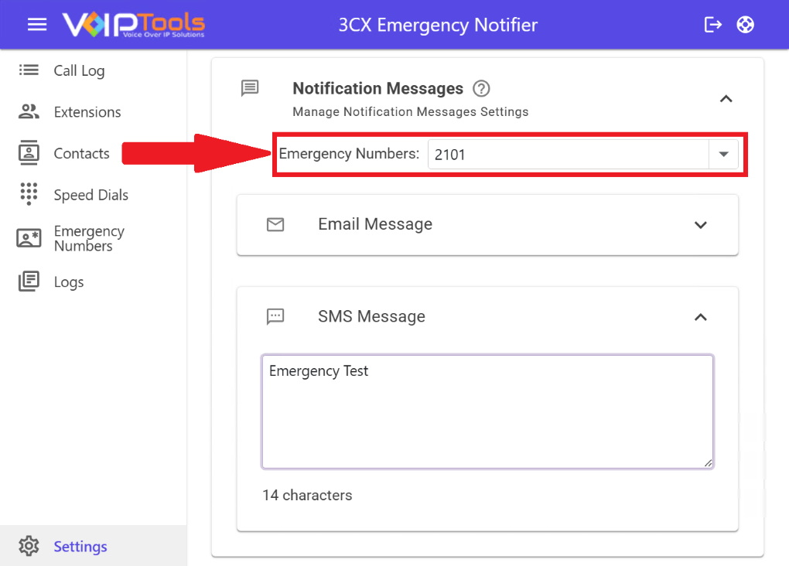Click the Extensions people icon
Image resolution: width=789 pixels, height=566 pixels.
click(29, 112)
